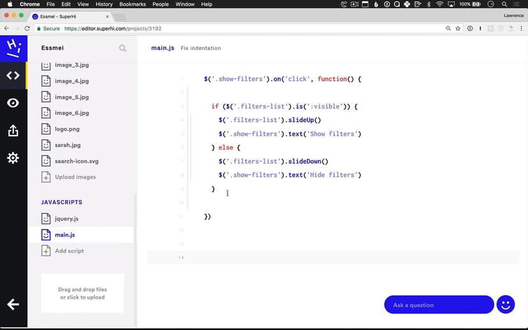Click the share/export icon in sidebar
The width and height of the screenshot is (528, 330).
13,131
